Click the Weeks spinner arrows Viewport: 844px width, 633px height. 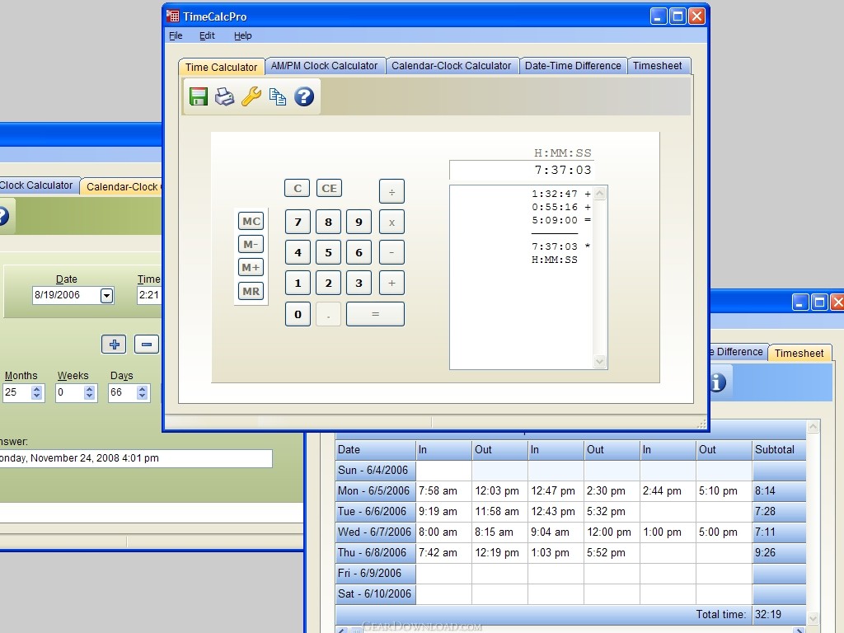click(x=89, y=392)
